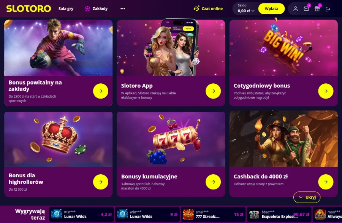The image size is (342, 223).
Task: Click the 777 Streak winner entry
Action: tap(213, 214)
